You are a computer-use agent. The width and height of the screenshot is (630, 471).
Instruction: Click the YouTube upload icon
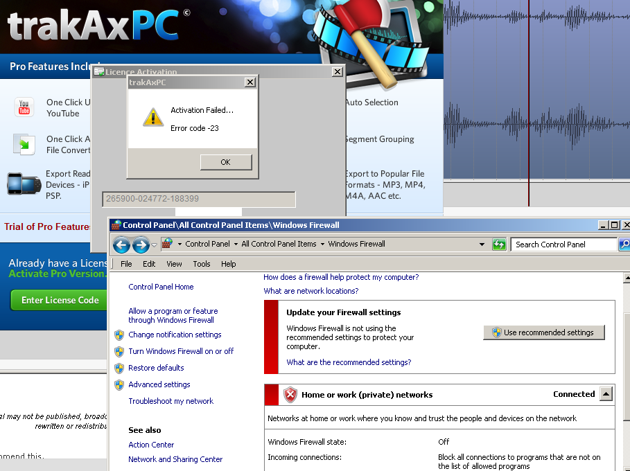point(24,107)
